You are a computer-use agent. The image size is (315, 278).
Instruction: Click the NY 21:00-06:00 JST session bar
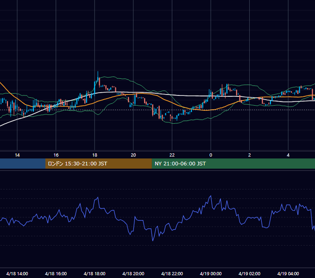(233, 164)
